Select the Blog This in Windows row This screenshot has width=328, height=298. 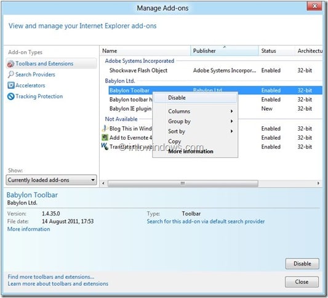click(x=211, y=128)
